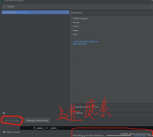This screenshot has height=137, width=153.
Task: Click the Reloading generated skeletons status text
Action: pyautogui.click(x=89, y=135)
